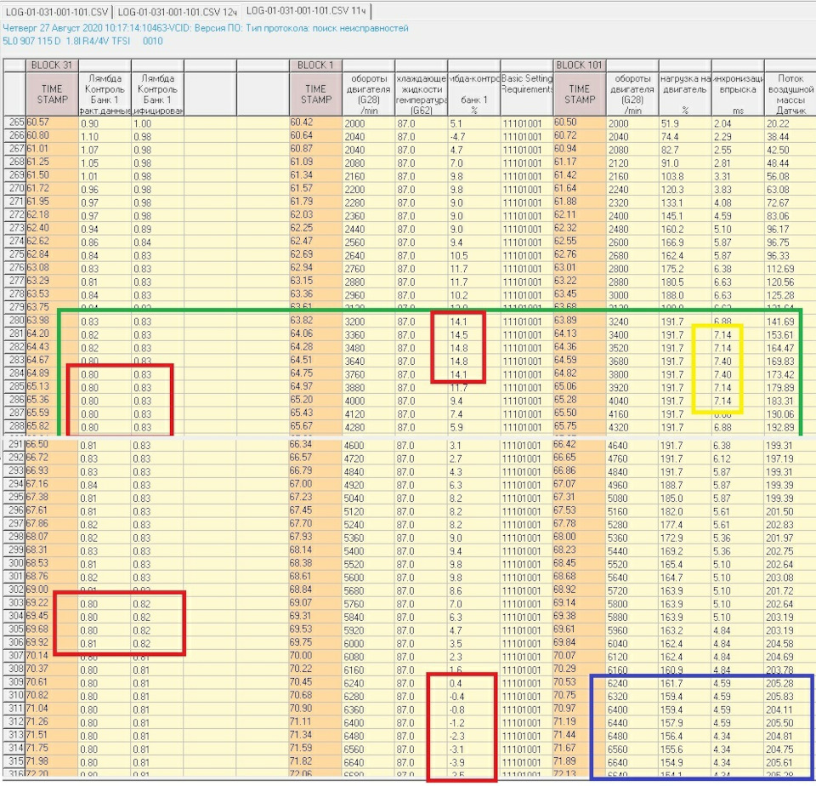Switch to the first LOG-01-031-001-101.CSV tab
This screenshot has width=816, height=786.
(x=56, y=12)
